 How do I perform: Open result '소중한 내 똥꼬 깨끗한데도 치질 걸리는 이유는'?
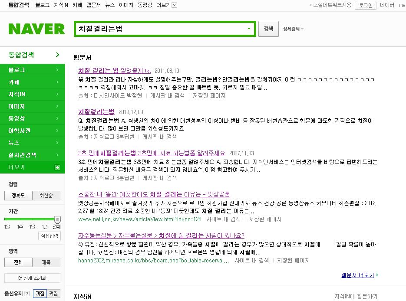(154, 194)
